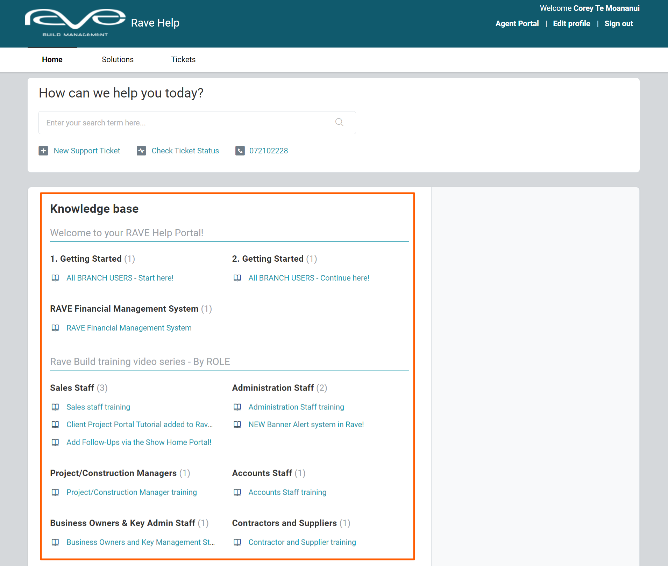Click the How can we help you today heading
The image size is (668, 566).
[x=121, y=93]
